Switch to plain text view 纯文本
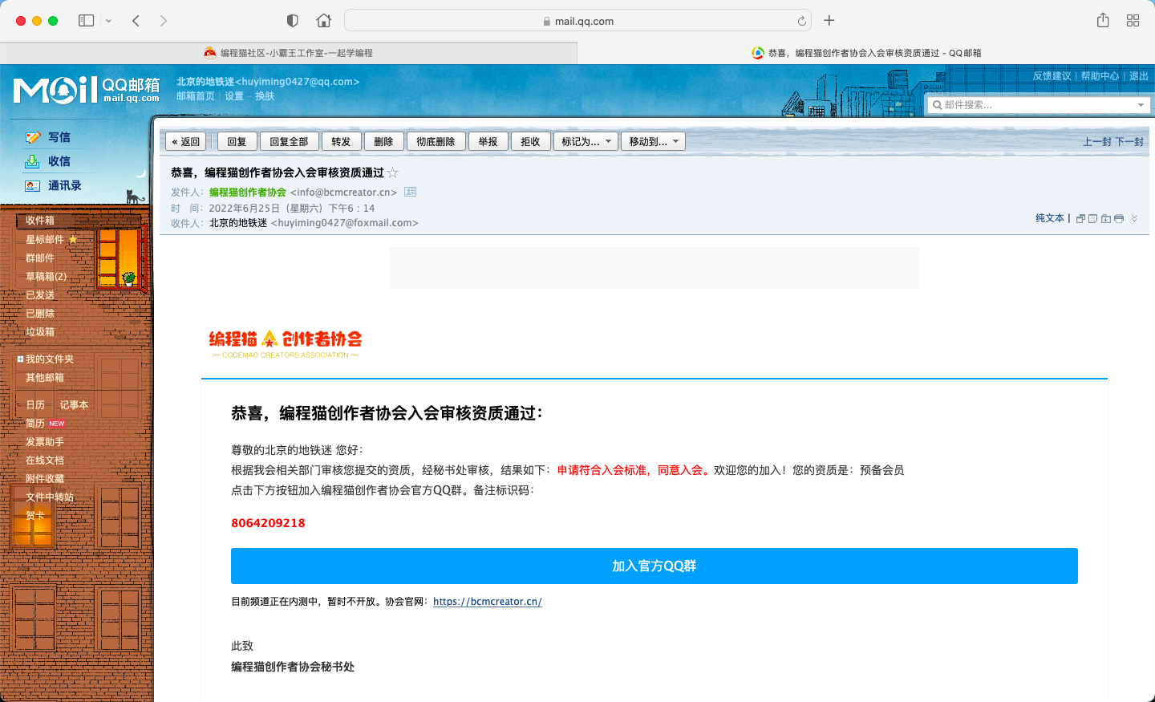Viewport: 1155px width, 702px height. coord(1050,218)
